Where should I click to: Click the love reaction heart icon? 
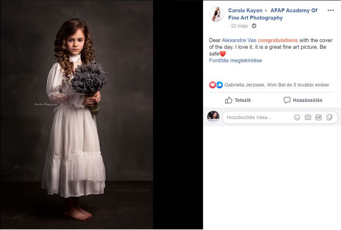coord(212,85)
